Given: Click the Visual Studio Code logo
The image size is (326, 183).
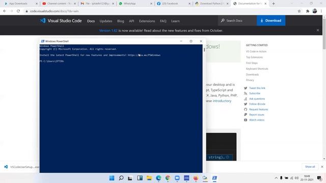Looking at the screenshot, I should [61, 21].
